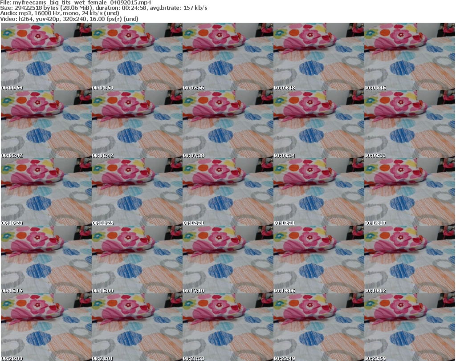The width and height of the screenshot is (456, 361).
Task: Pick the 00:22:49 preview frame
Action: click(x=319, y=327)
